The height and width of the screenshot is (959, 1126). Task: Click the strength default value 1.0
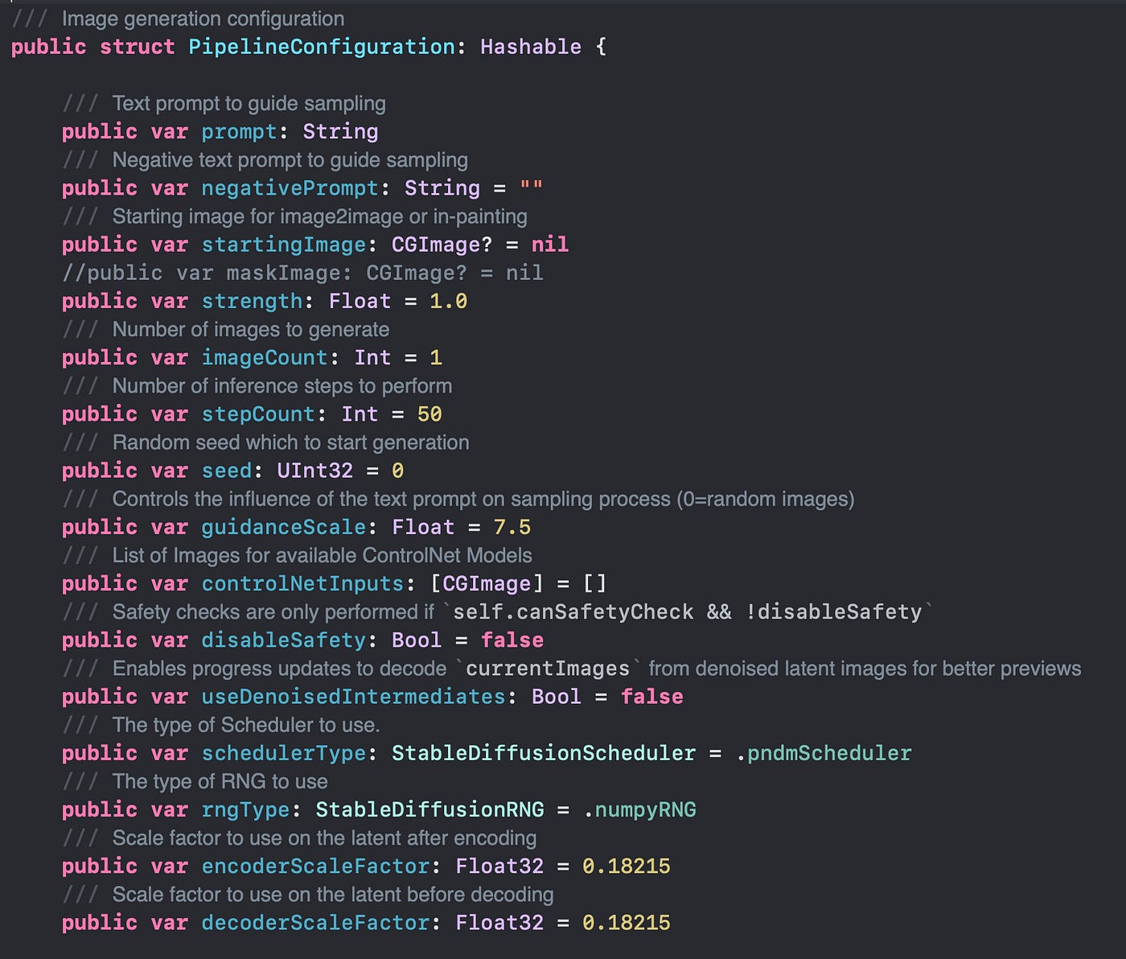[x=447, y=301]
